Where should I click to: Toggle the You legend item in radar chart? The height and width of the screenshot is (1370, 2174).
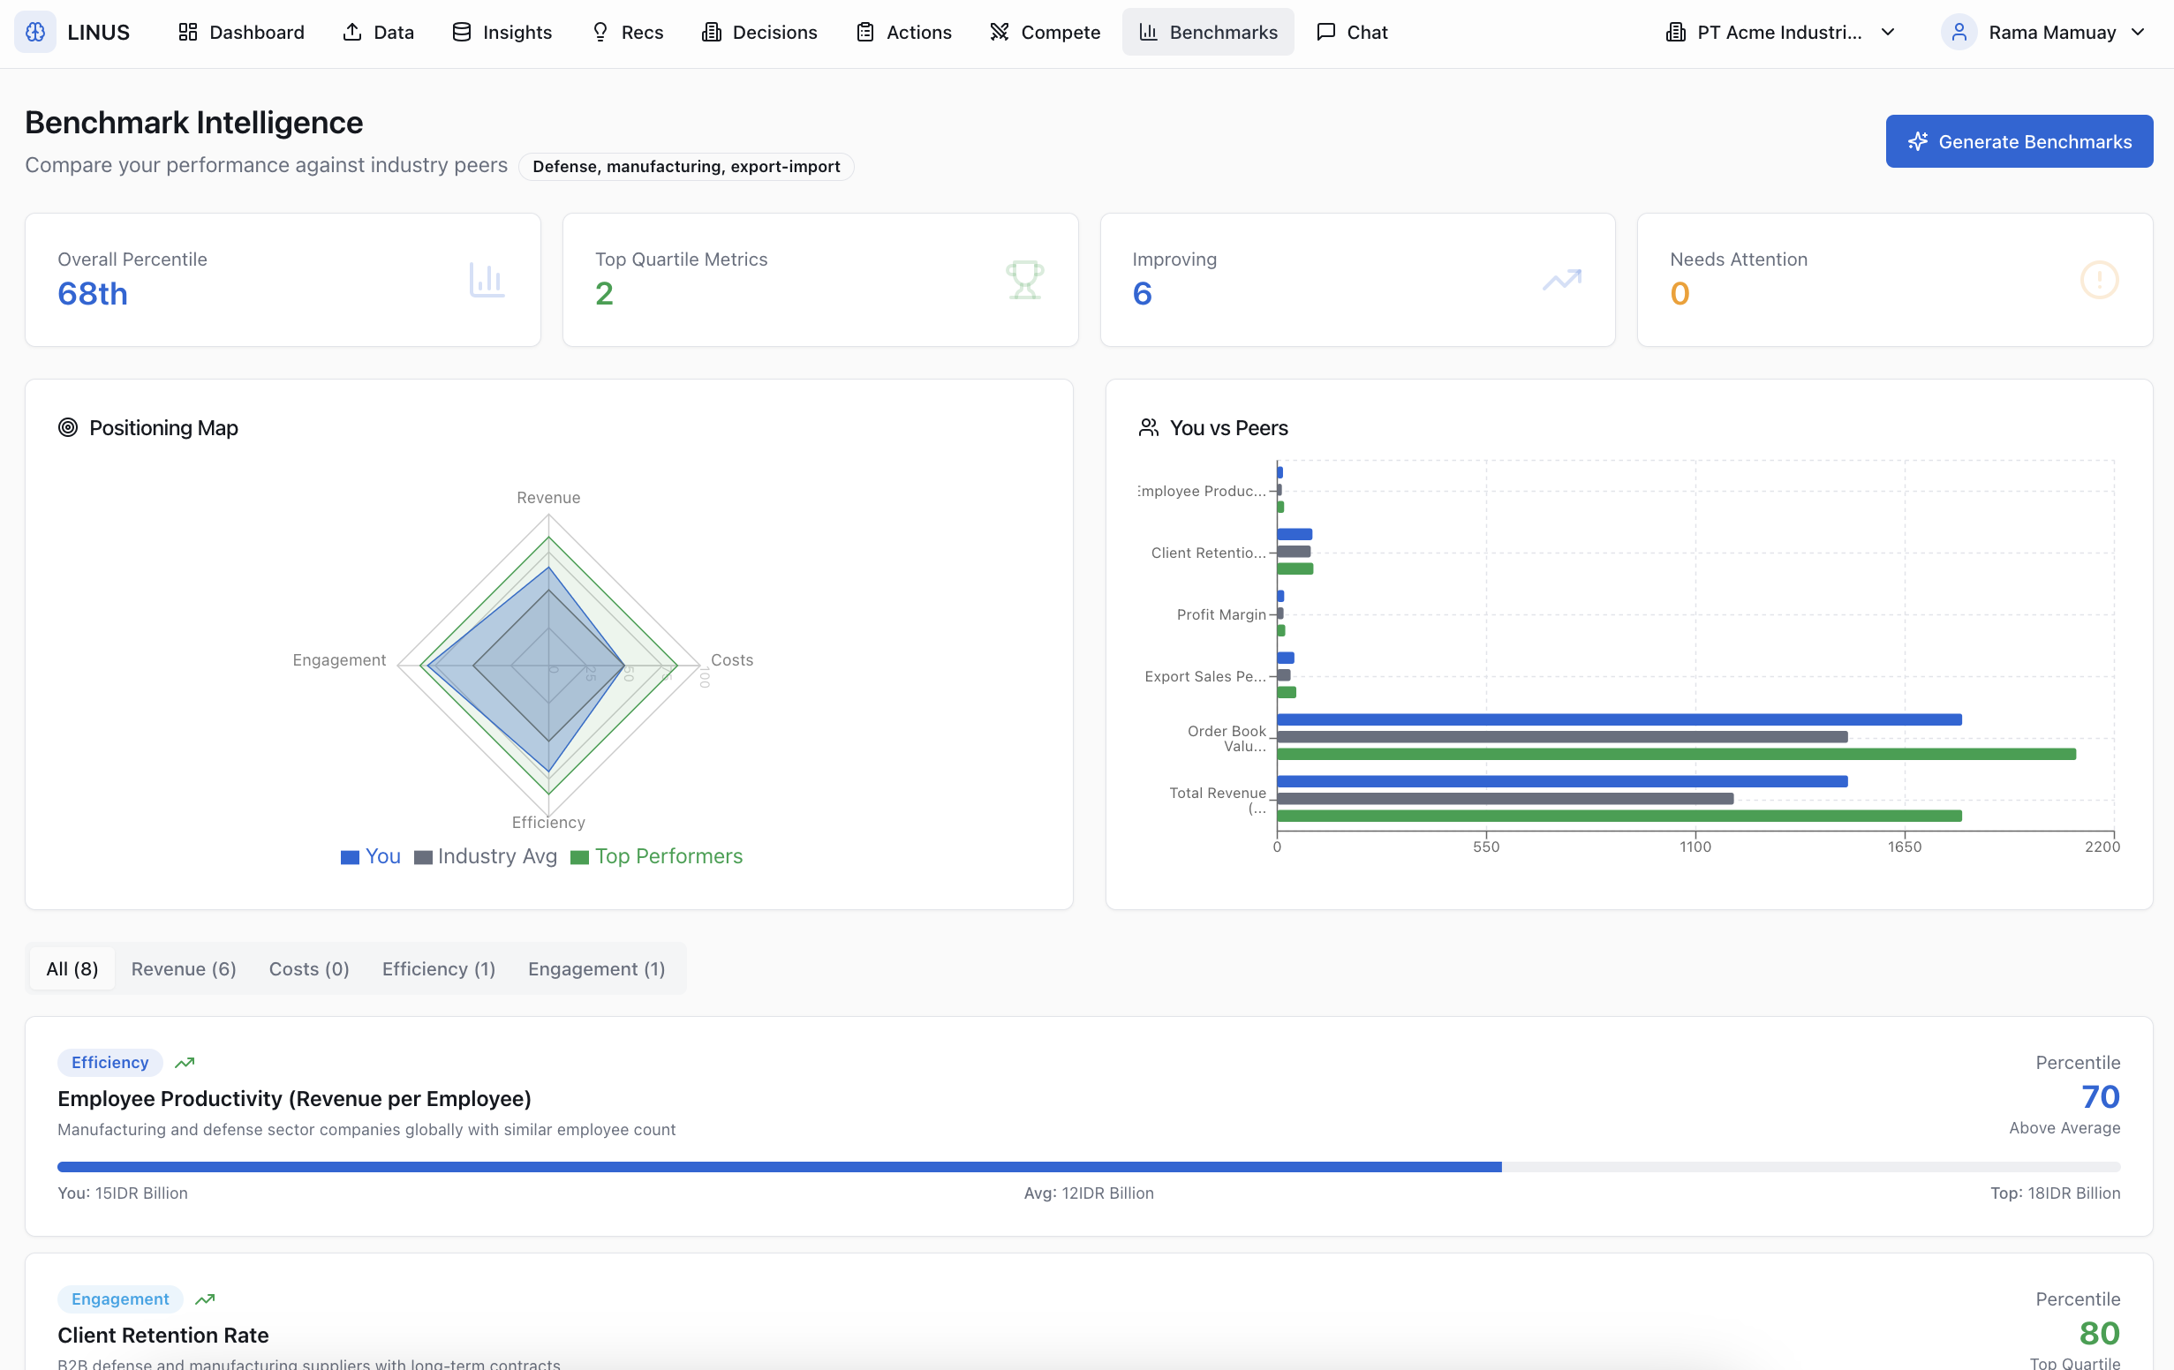pos(370,856)
